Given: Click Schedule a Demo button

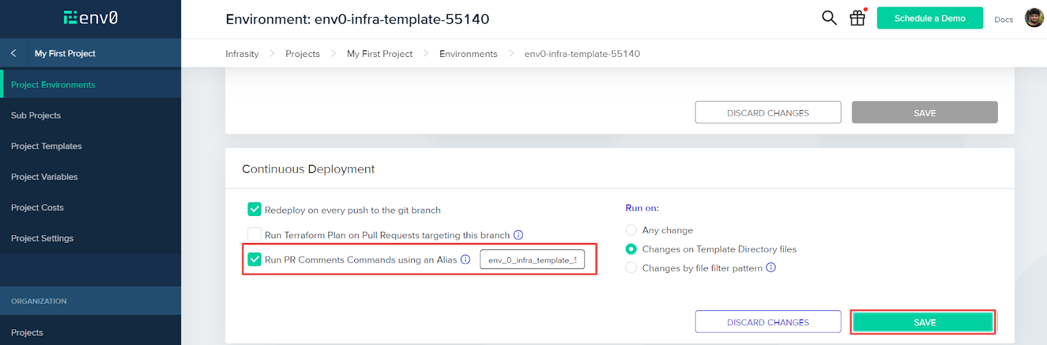Looking at the screenshot, I should (x=930, y=18).
